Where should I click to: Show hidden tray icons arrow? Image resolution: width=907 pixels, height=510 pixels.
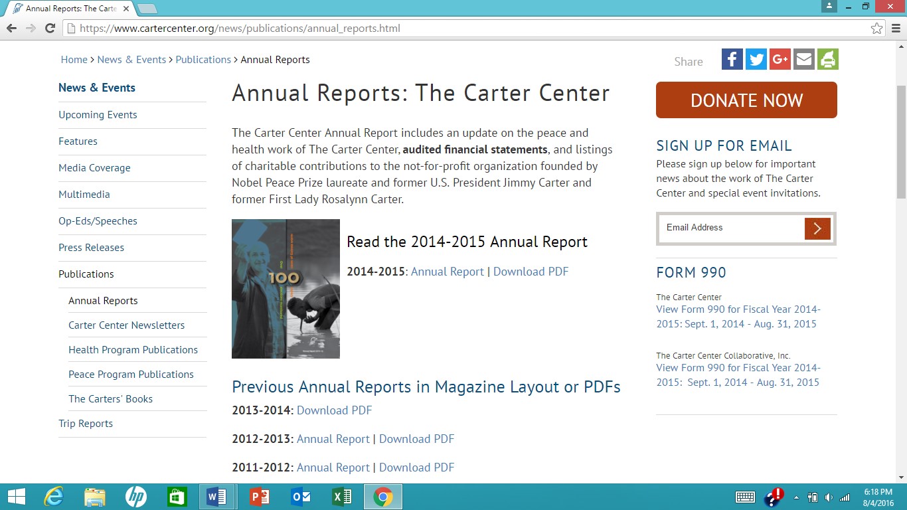[796, 497]
